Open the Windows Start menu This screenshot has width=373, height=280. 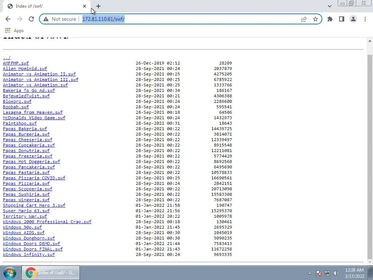point(10,273)
